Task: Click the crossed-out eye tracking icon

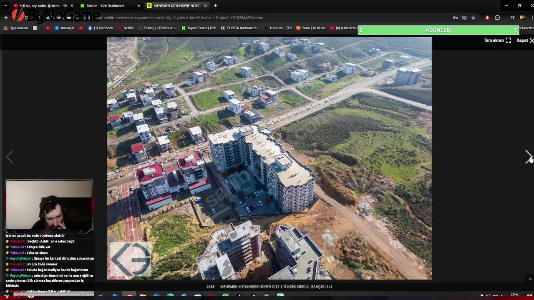Action: 464,17
